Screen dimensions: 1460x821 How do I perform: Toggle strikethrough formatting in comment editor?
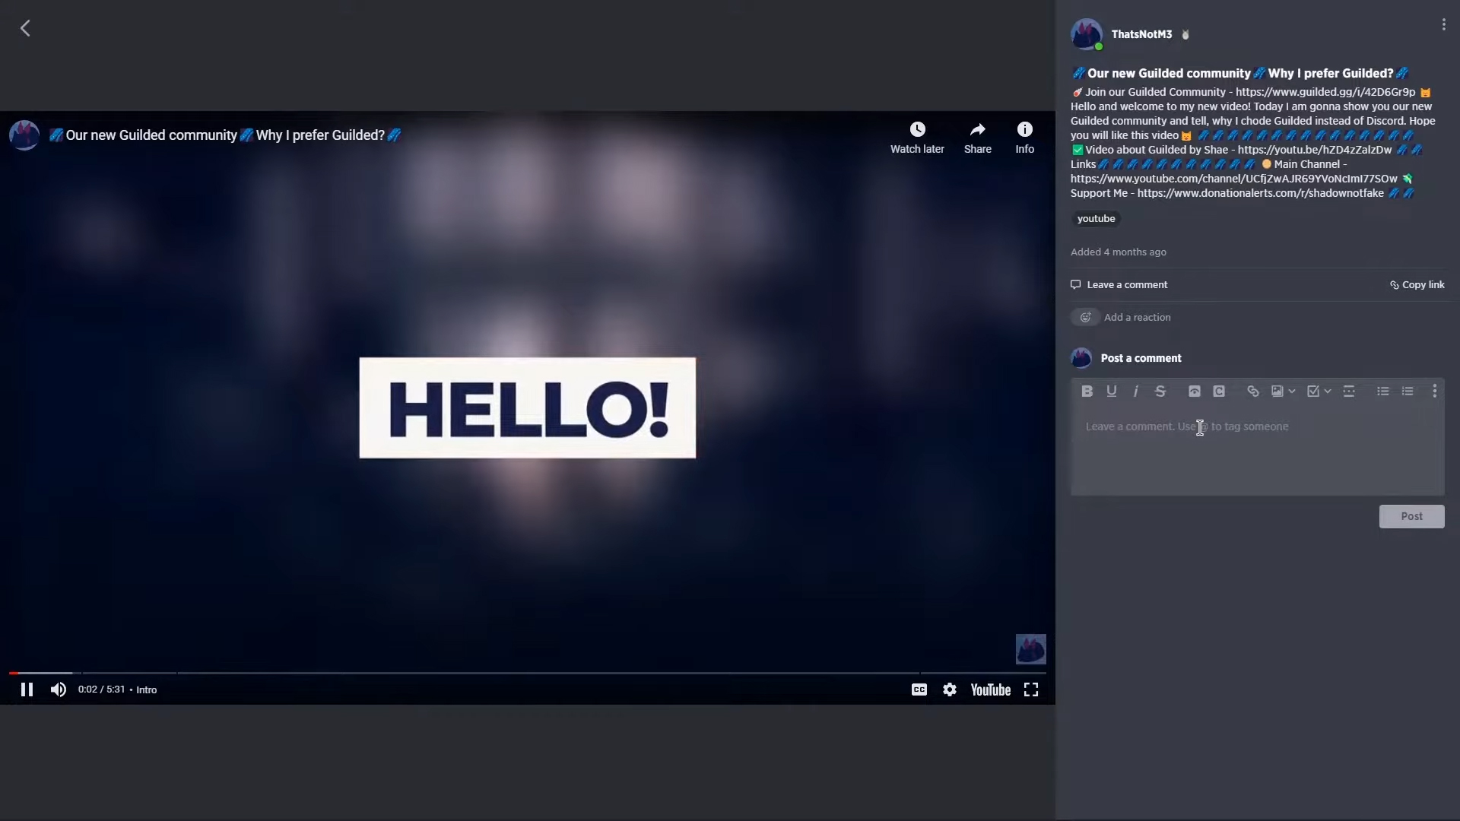[1160, 391]
